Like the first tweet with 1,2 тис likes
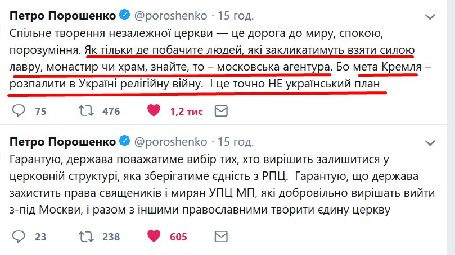The image size is (455, 255). 154,111
